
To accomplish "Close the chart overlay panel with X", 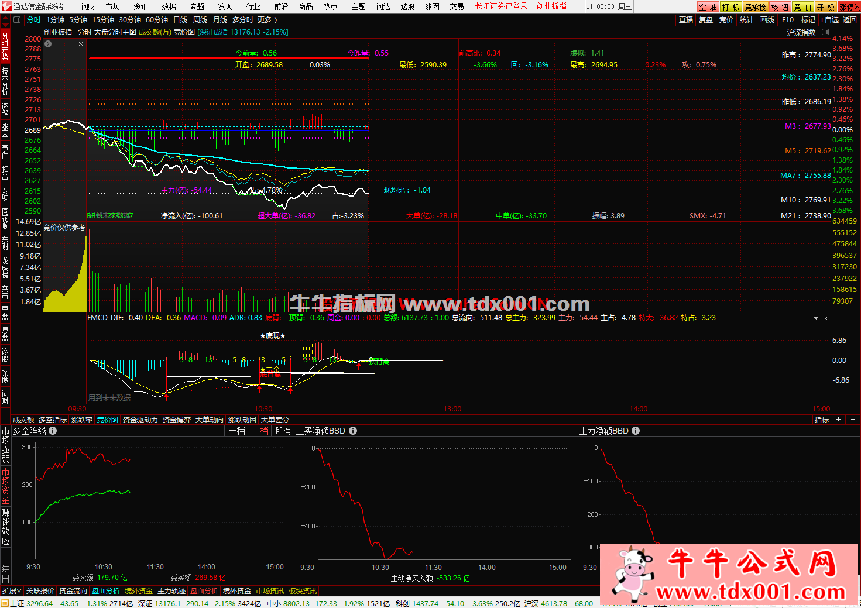I will (x=81, y=44).
